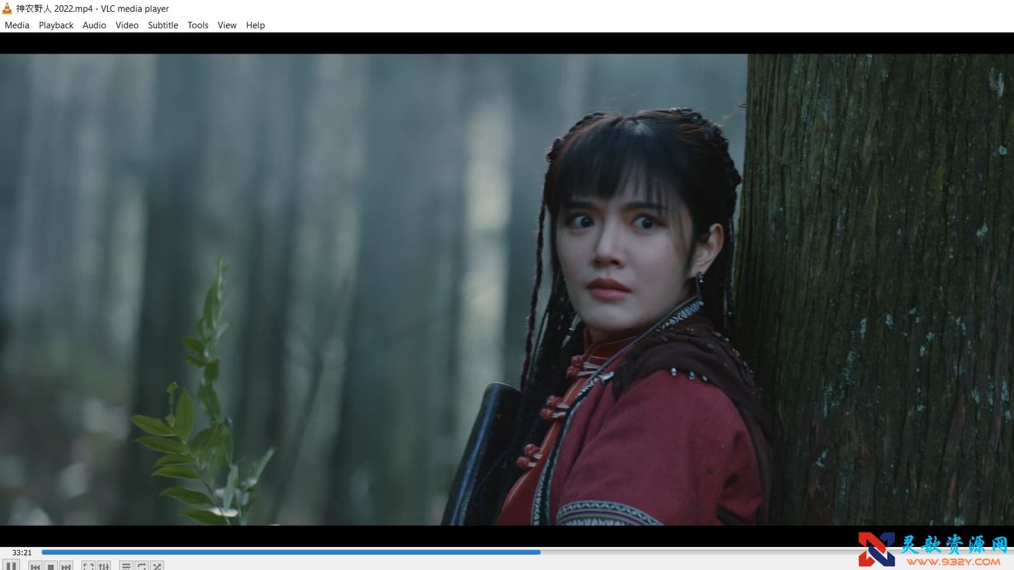Open the View menu
This screenshot has width=1014, height=570.
227,25
